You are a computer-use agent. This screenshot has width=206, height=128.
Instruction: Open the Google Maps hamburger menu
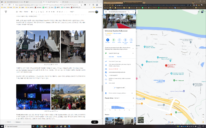click(x=106, y=12)
